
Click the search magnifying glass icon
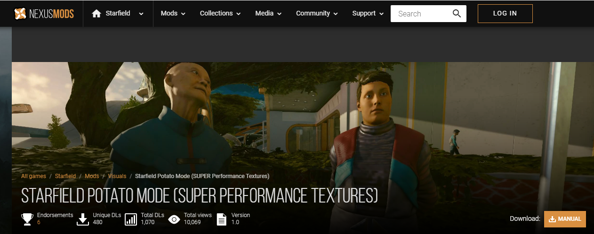[457, 14]
